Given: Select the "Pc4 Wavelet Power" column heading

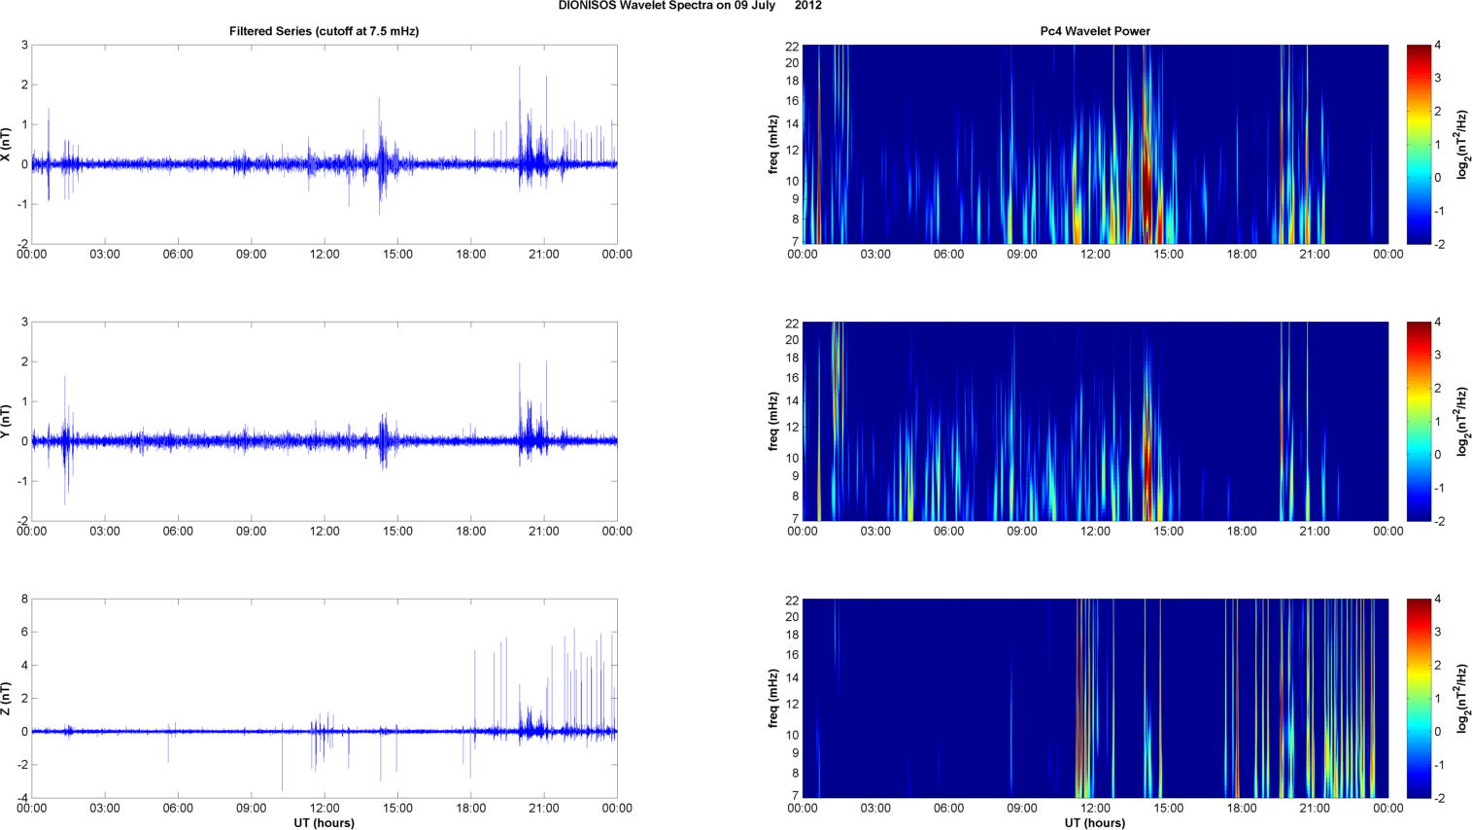Looking at the screenshot, I should (1095, 31).
